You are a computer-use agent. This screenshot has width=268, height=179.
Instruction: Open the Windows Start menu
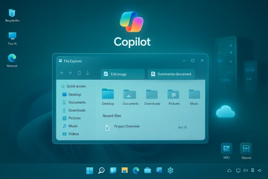[x=90, y=171]
